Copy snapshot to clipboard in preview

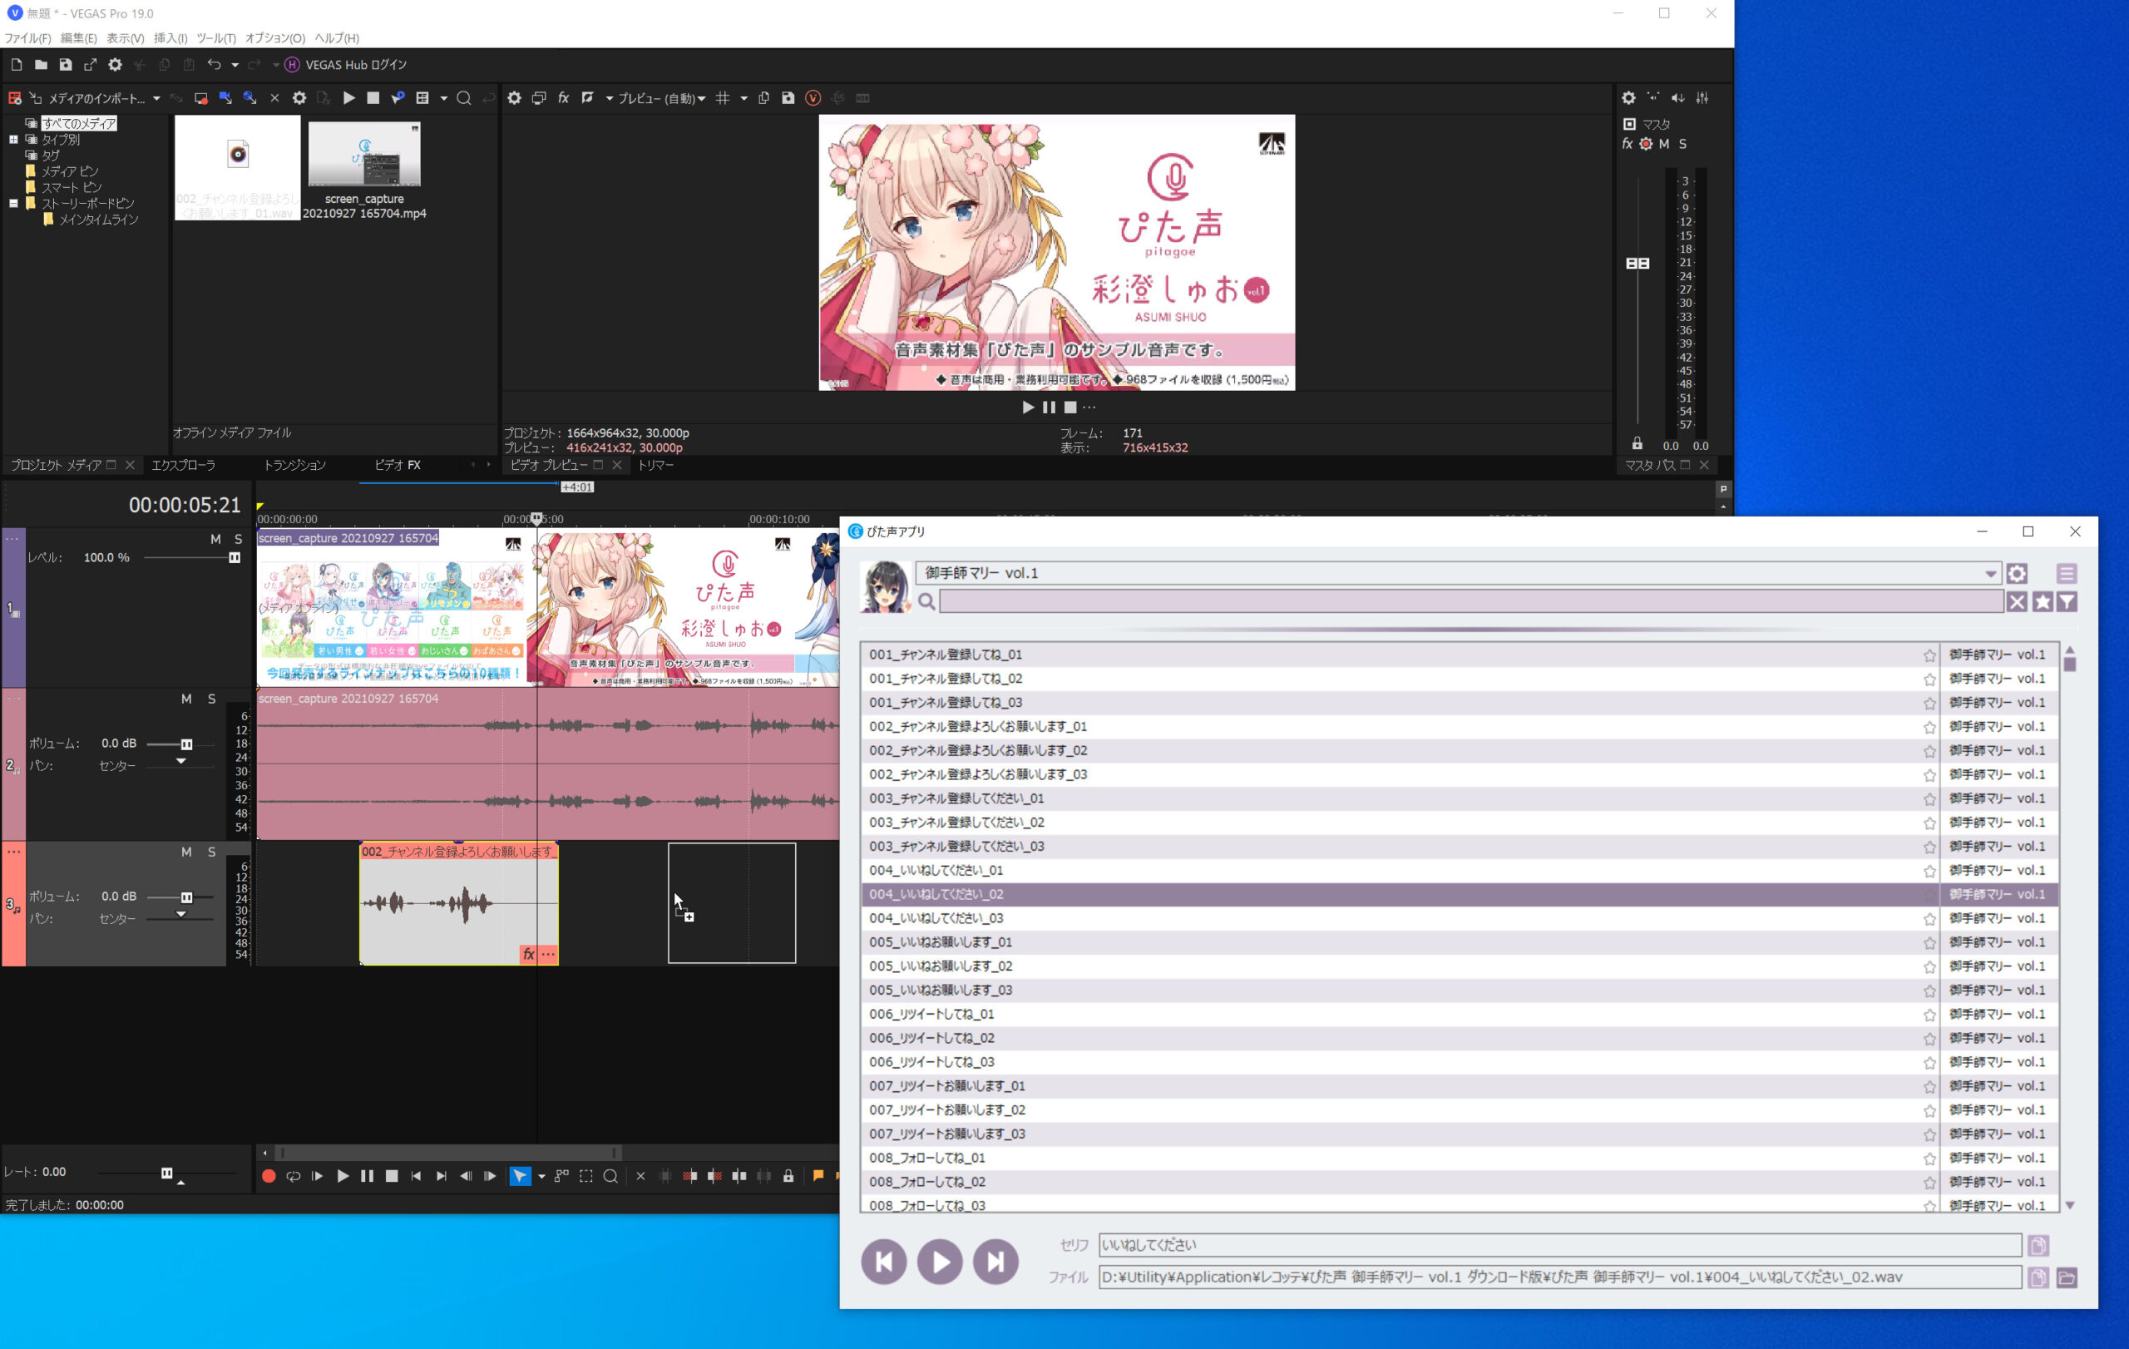coord(763,98)
